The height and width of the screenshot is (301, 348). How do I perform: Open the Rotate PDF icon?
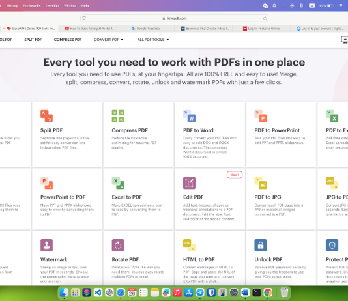(x=118, y=245)
